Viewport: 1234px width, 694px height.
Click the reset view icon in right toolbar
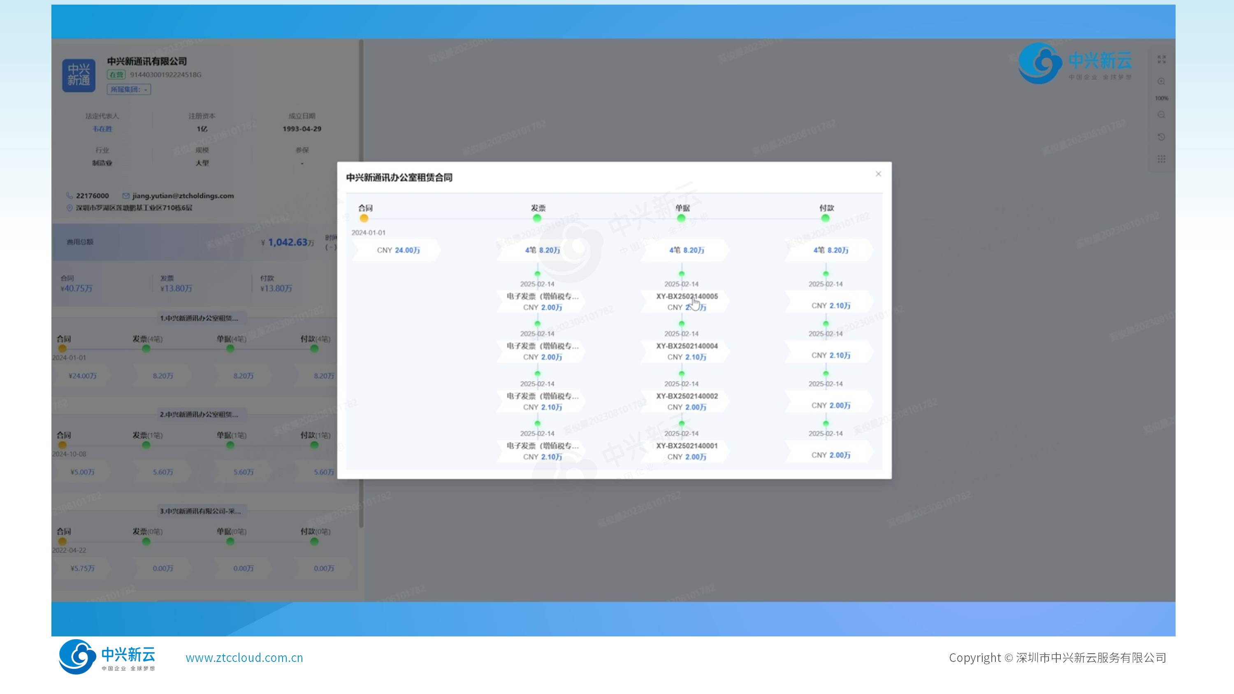1162,137
